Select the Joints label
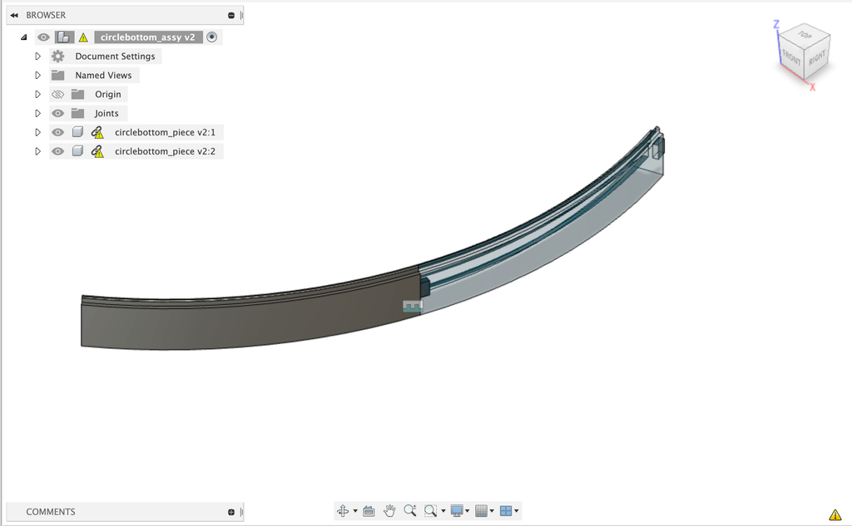Image resolution: width=852 pixels, height=526 pixels. pos(106,113)
